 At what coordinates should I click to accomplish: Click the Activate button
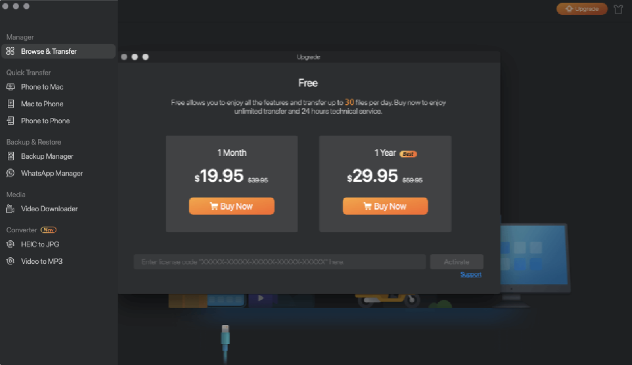(456, 262)
